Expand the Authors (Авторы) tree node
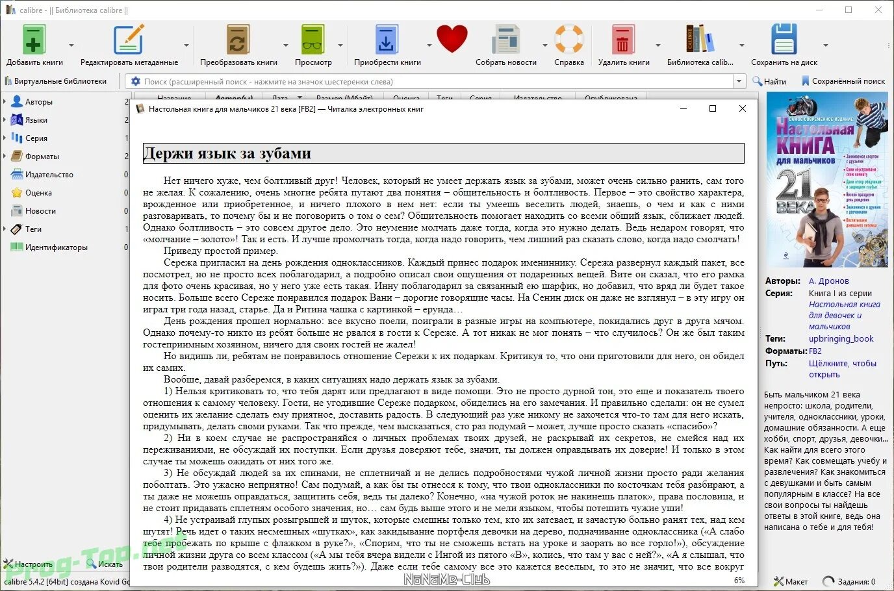Image resolution: width=894 pixels, height=591 pixels. (5, 101)
